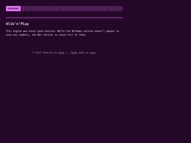Viewport: 191px width, 143px height.
Task: Click the text "This engine was never open-sourced."
Action: pos(31,31)
